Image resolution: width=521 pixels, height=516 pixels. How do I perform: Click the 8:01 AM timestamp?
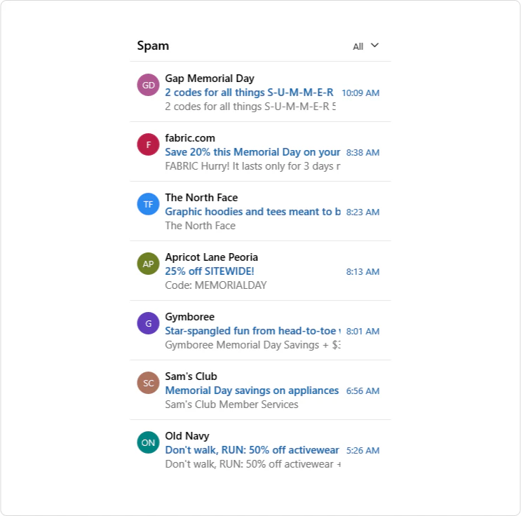click(363, 331)
